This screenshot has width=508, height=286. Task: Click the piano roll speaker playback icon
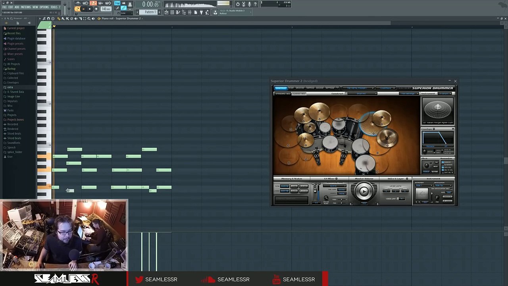point(93,19)
